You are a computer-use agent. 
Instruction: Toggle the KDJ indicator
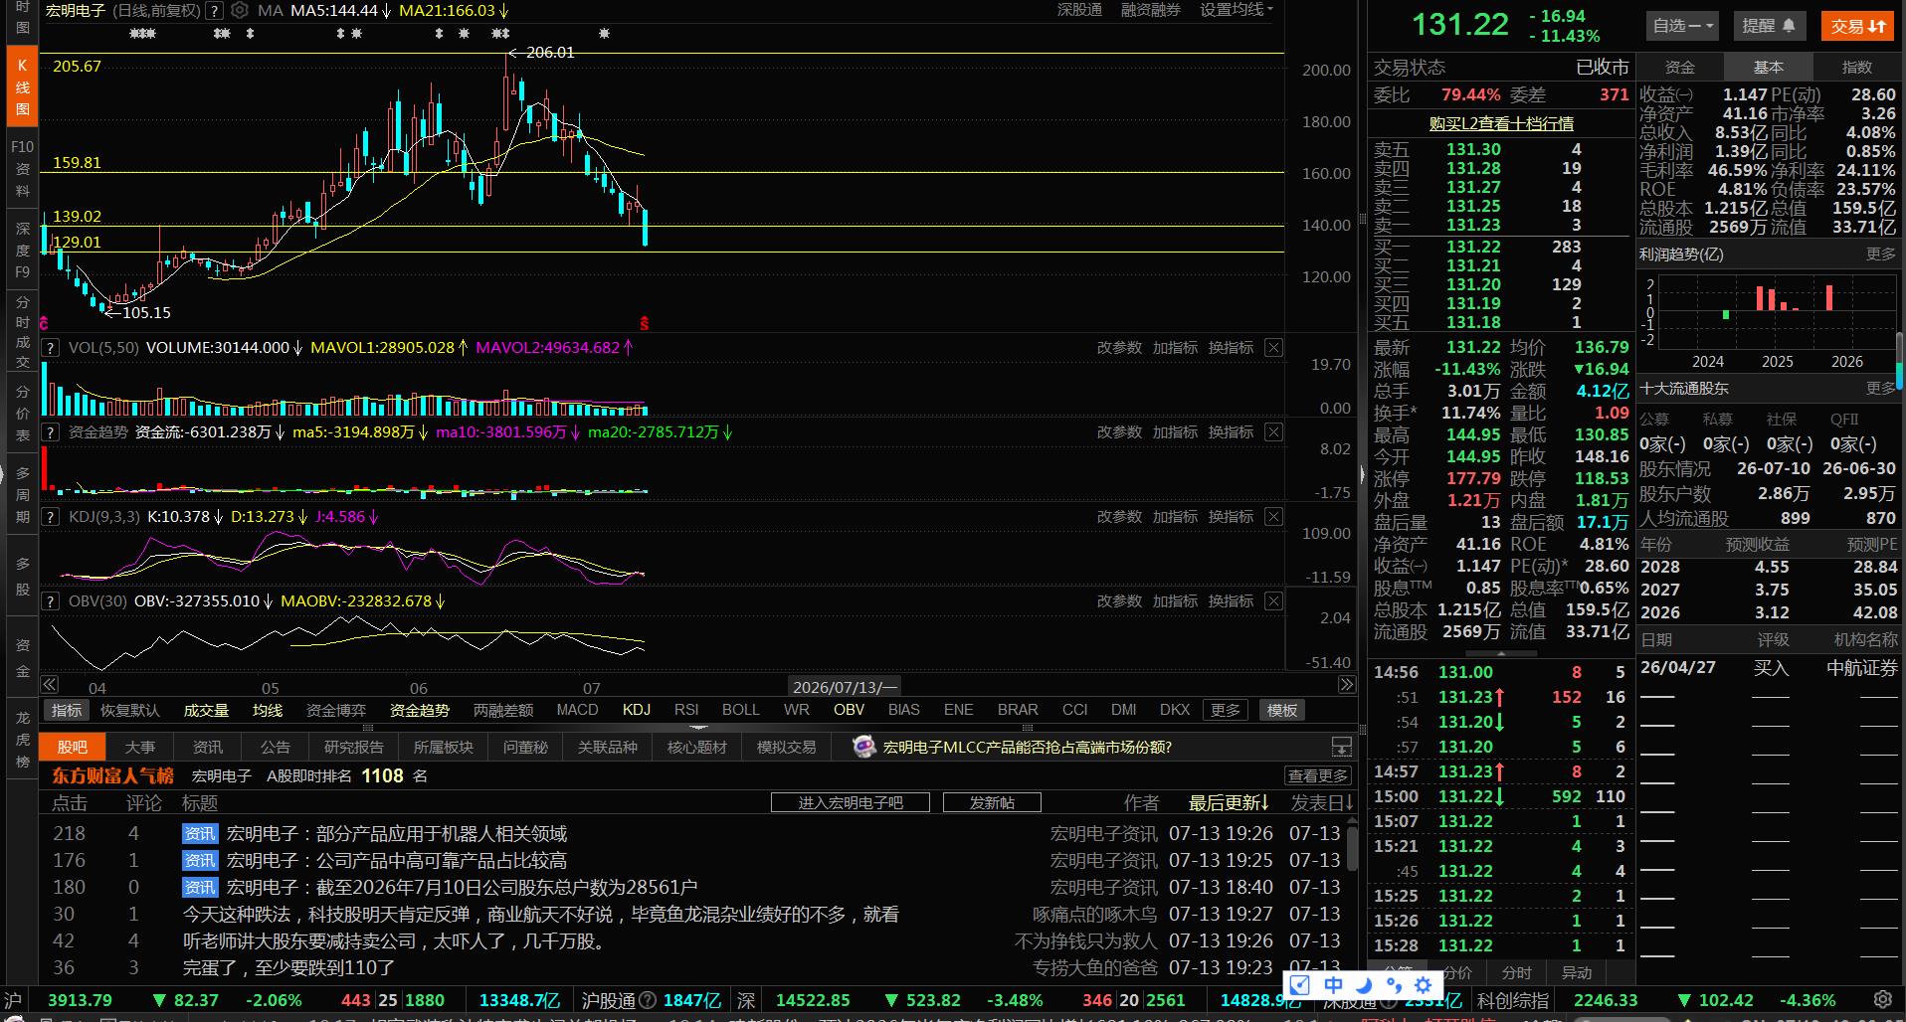(x=637, y=710)
